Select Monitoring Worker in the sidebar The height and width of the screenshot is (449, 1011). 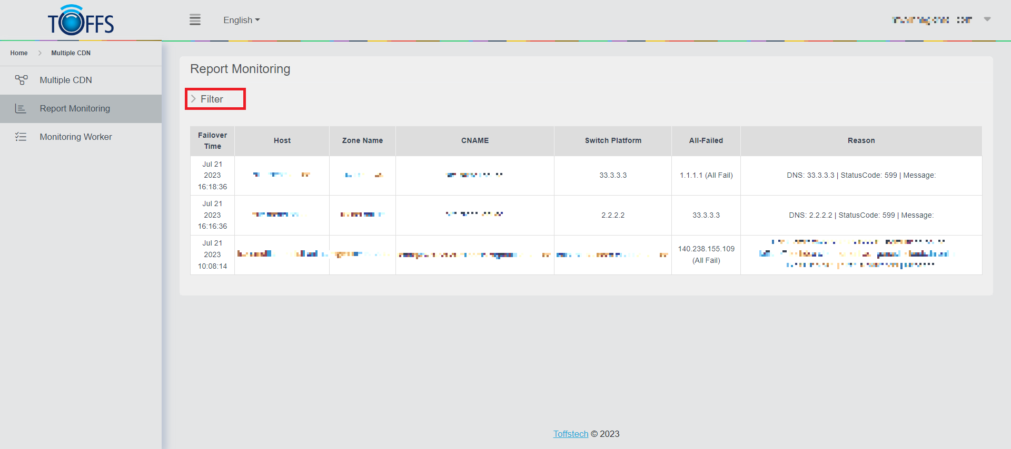76,137
